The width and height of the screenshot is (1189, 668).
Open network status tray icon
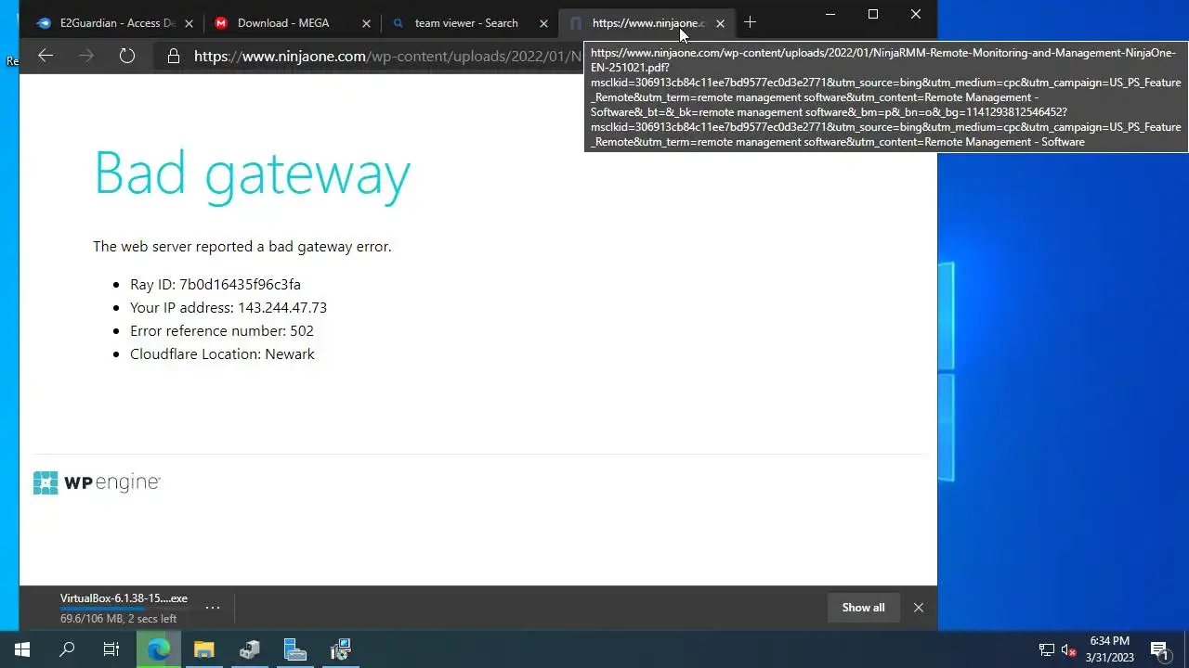pos(1047,649)
